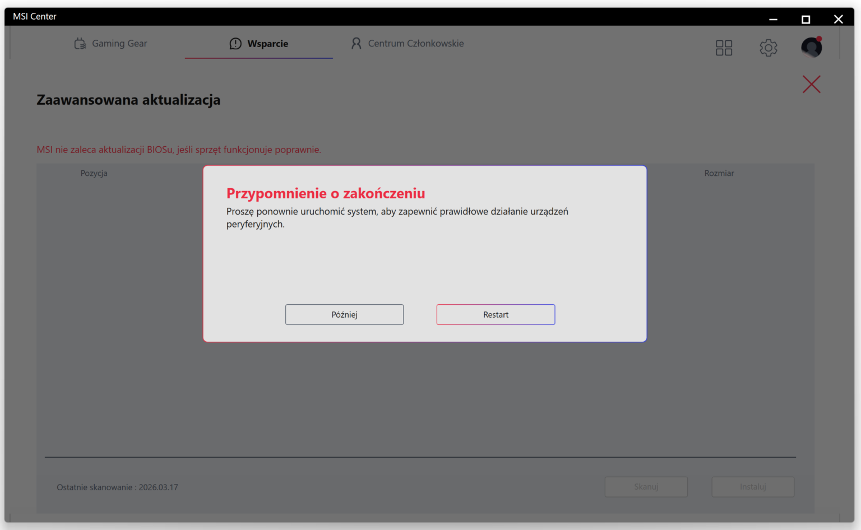Go to Centrum Członkowskie tab label
Image resolution: width=861 pixels, height=530 pixels.
[x=415, y=44]
